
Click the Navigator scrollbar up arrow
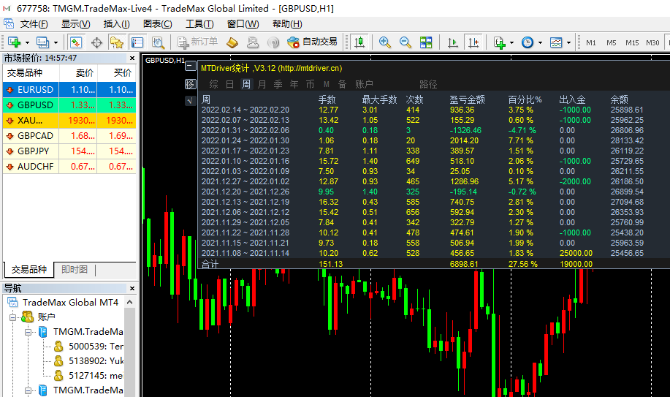click(130, 303)
